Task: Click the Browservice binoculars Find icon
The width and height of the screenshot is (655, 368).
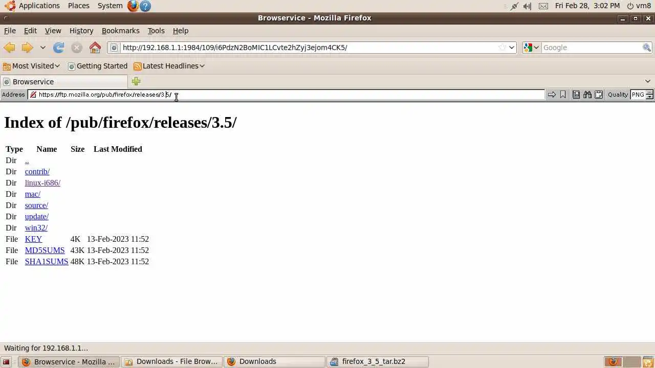Action: 587,95
